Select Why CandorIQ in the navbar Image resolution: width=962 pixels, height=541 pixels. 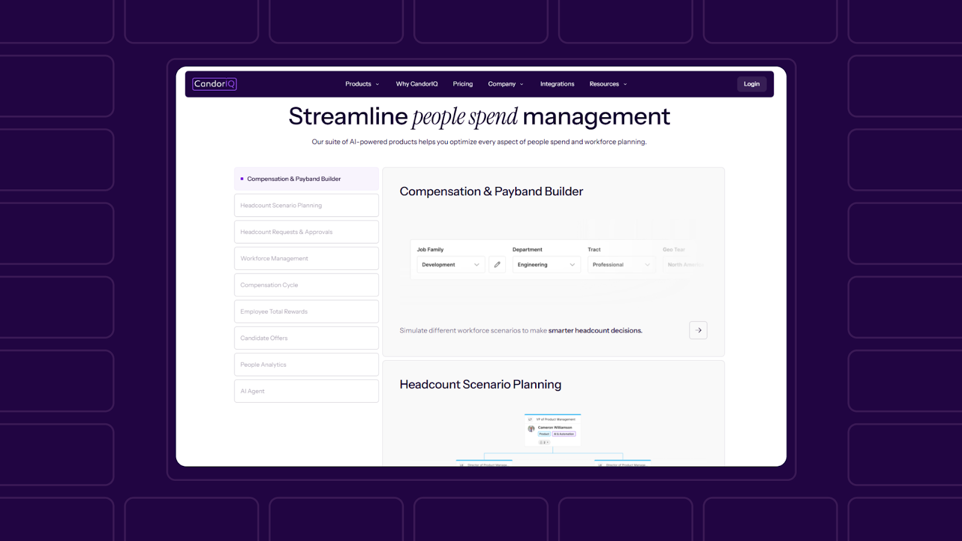pos(417,84)
